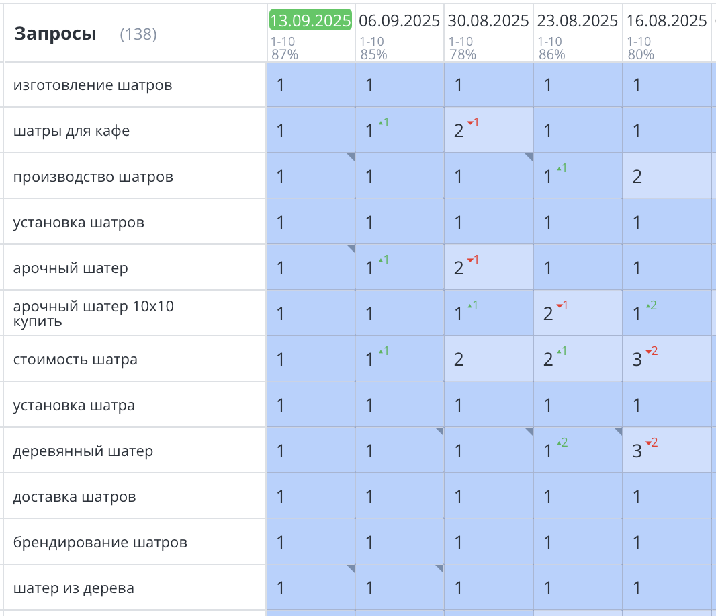Image resolution: width=716 pixels, height=616 pixels.
Task: Open the query доставка шатров
Action: [x=75, y=497]
